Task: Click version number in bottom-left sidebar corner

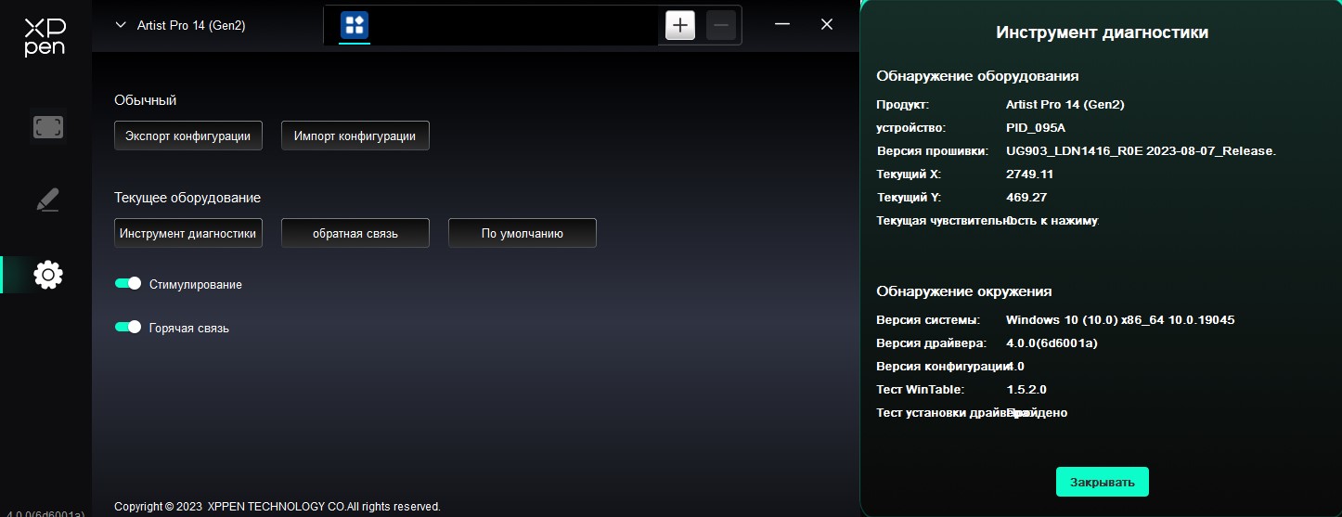Action: [x=44, y=513]
